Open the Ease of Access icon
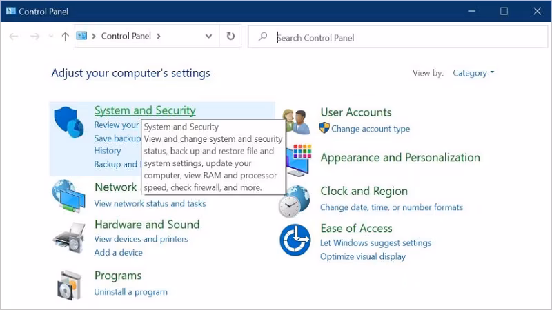 (x=295, y=240)
